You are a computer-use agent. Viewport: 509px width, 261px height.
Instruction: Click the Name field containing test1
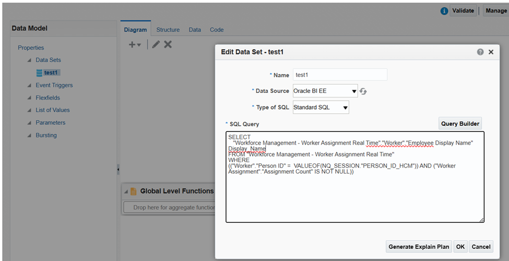click(x=340, y=75)
